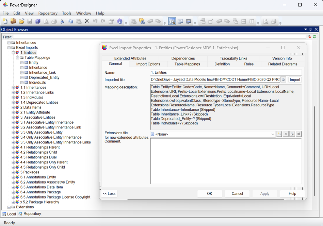Open the Extended Attributes tab
The image size is (323, 226).
[130, 58]
